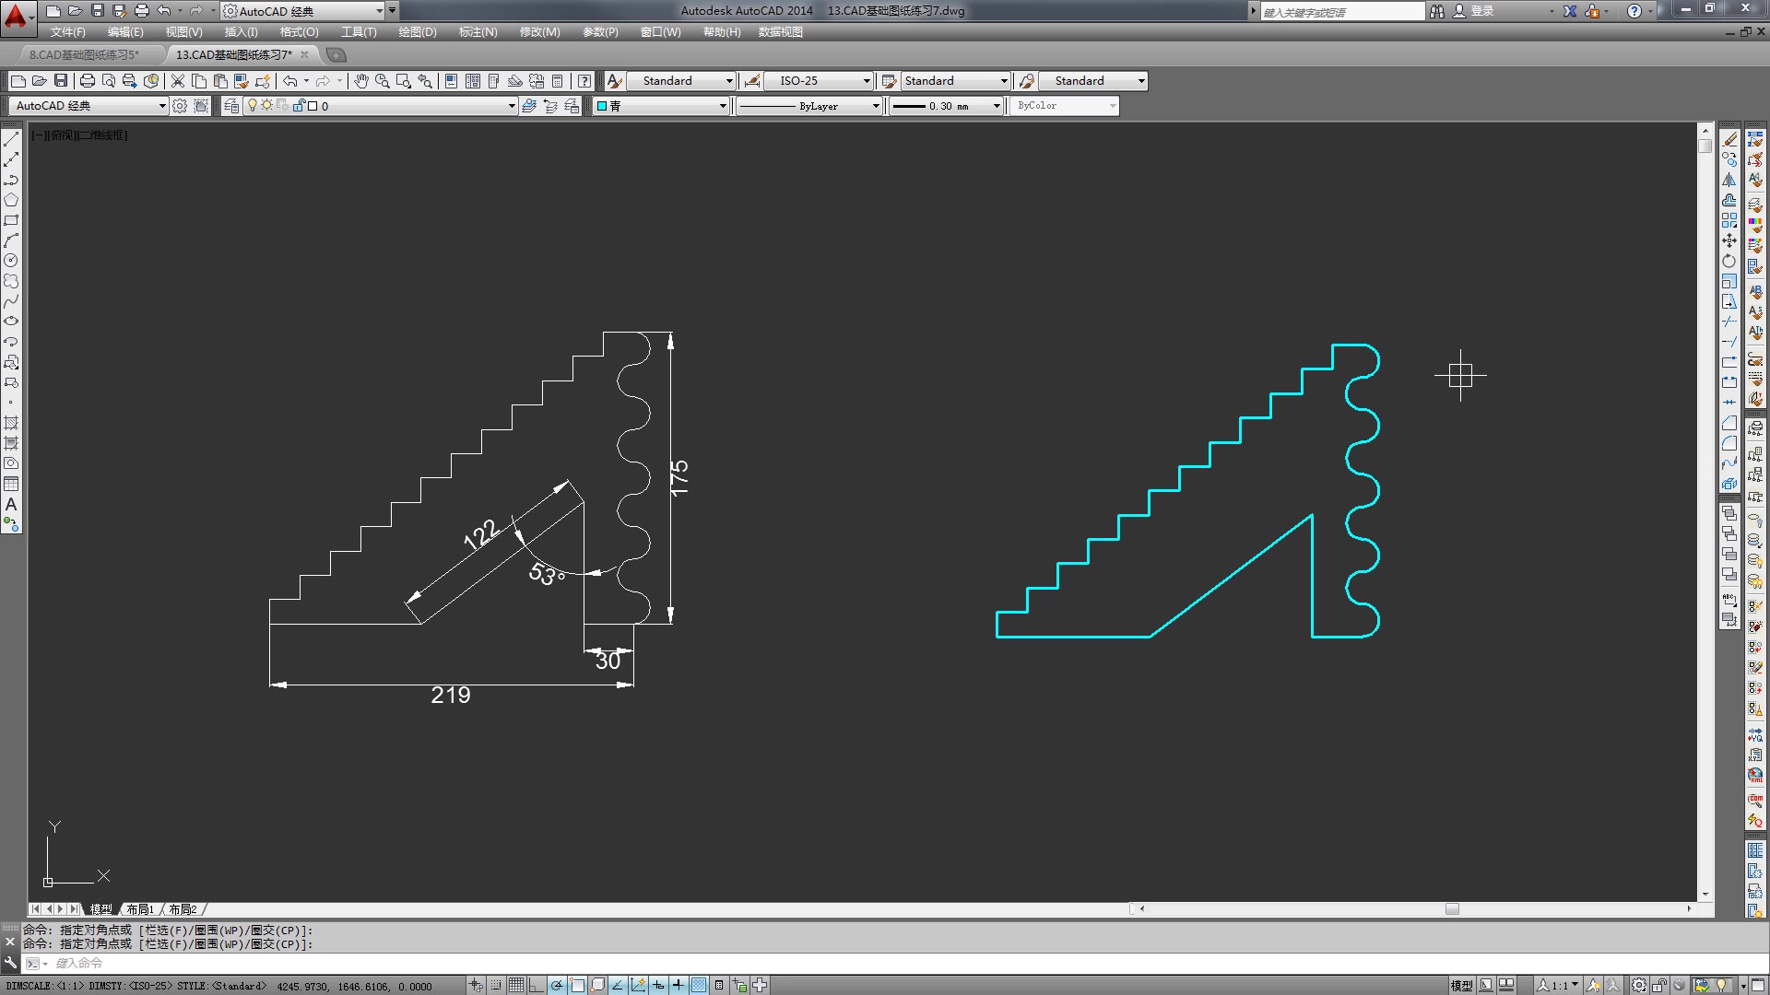Image resolution: width=1770 pixels, height=995 pixels.
Task: Click the Rectangle tool icon
Action: coord(14,220)
